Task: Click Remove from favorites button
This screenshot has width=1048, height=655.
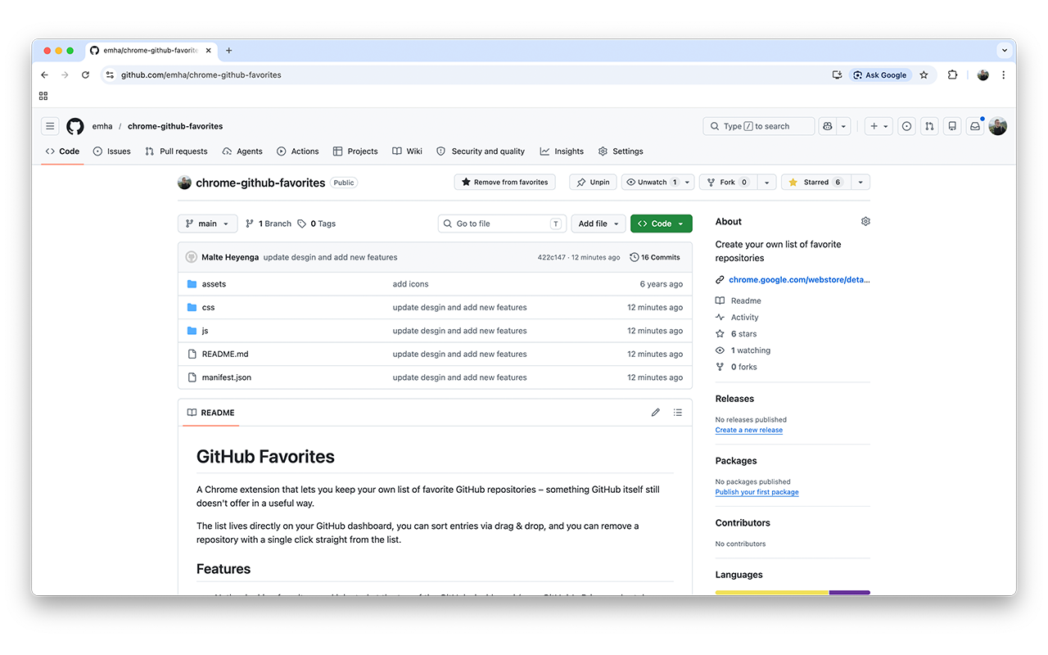Action: pos(504,183)
